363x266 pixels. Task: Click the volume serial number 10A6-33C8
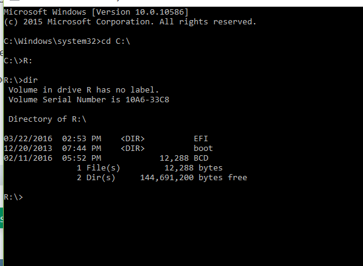(147, 100)
